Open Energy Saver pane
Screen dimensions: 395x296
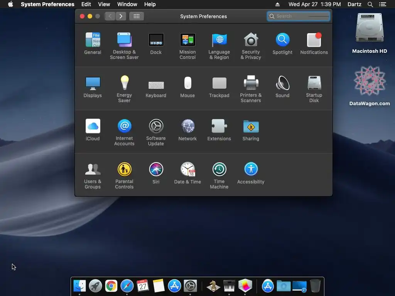(124, 89)
